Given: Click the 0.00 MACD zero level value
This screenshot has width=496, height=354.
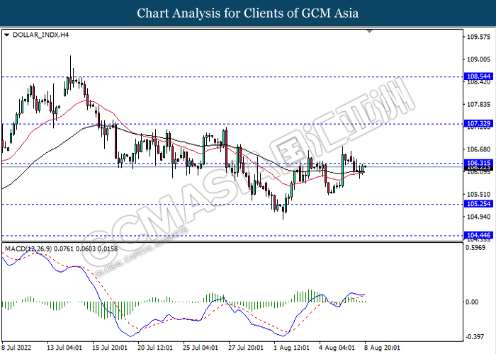Looking at the screenshot, I should pos(473,302).
